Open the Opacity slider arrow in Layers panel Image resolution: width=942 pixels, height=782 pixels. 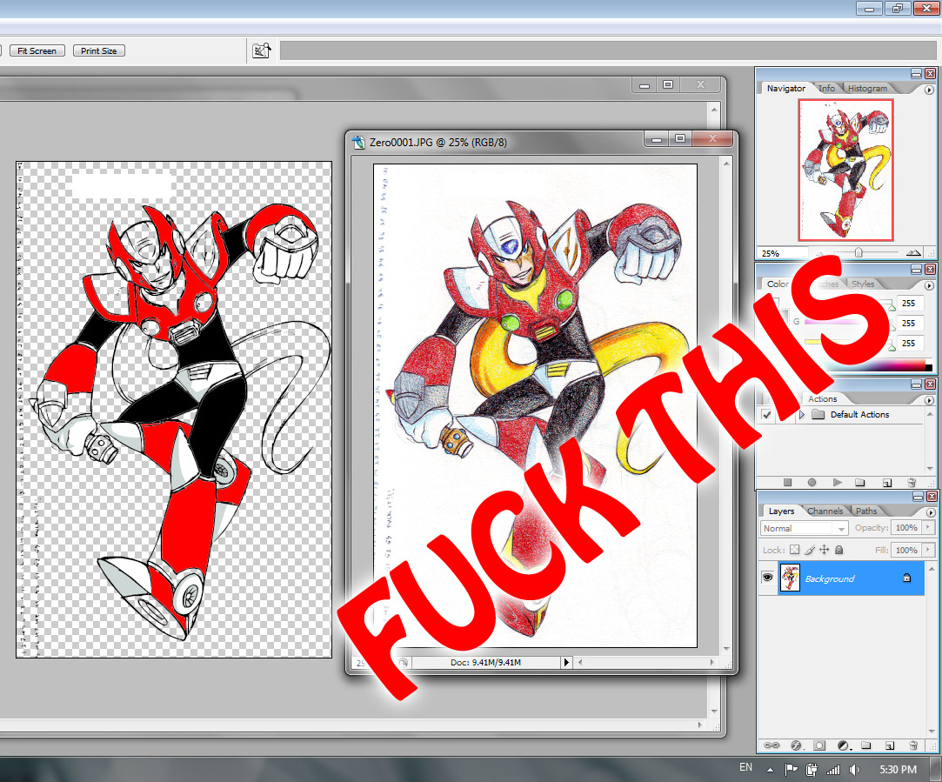(x=928, y=528)
